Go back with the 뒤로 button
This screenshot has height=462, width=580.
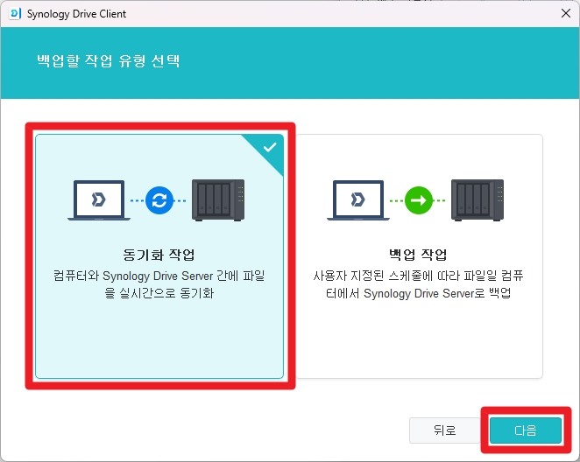tap(444, 430)
